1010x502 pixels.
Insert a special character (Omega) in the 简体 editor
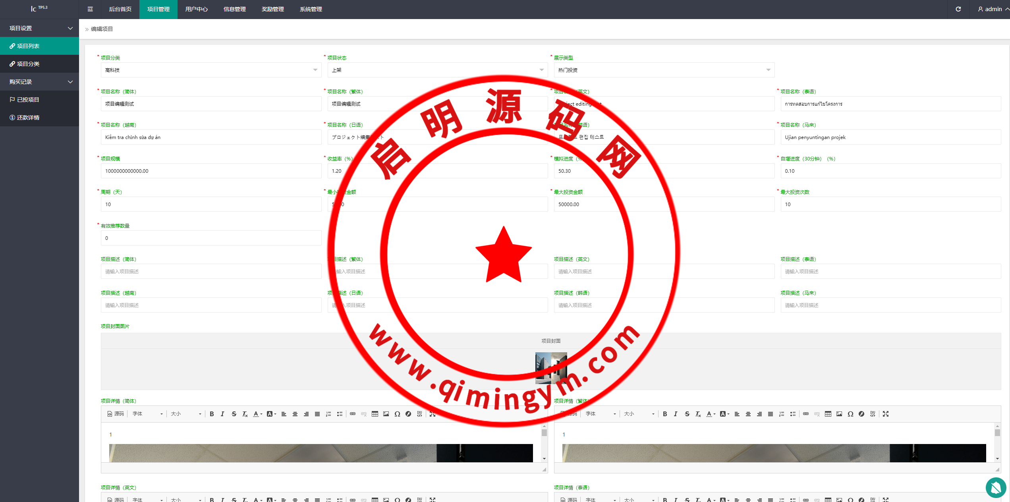pyautogui.click(x=397, y=414)
